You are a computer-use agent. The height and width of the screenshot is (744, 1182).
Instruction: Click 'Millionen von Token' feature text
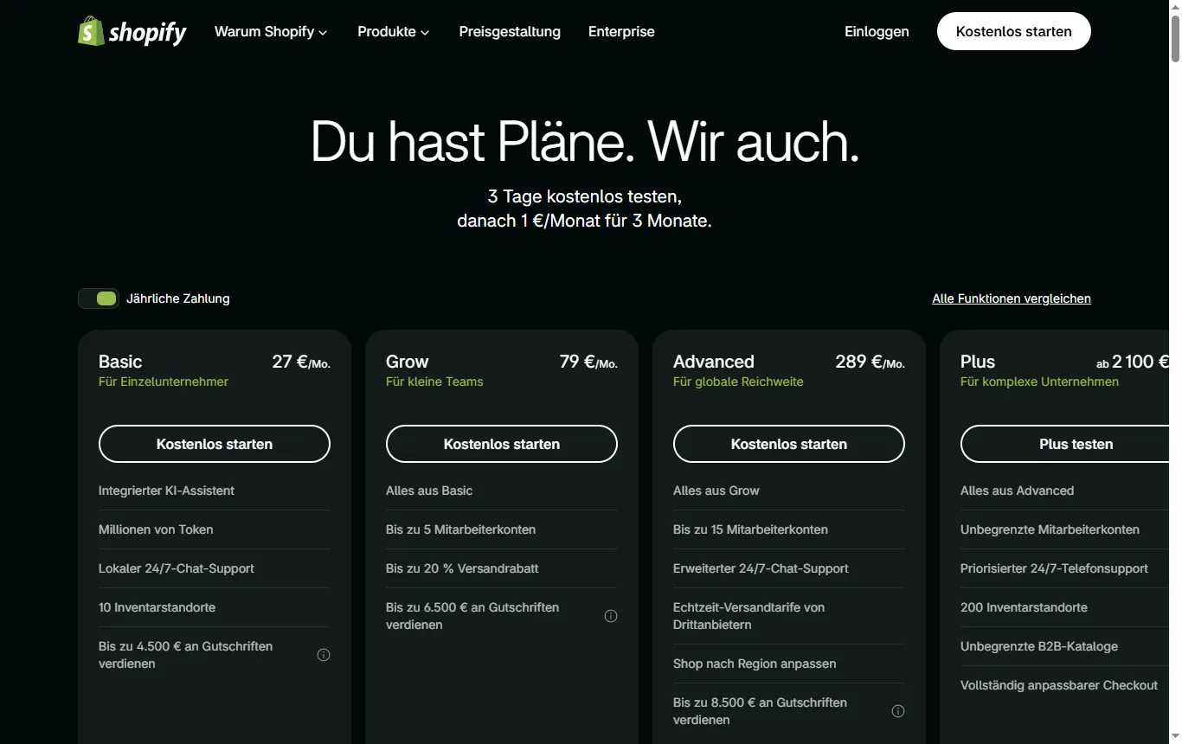coord(156,529)
